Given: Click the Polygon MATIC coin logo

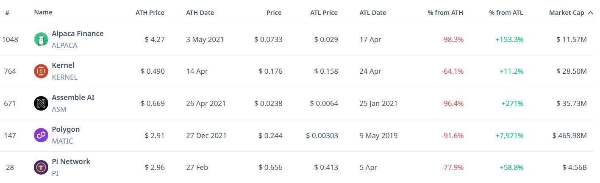Looking at the screenshot, I should (x=41, y=136).
